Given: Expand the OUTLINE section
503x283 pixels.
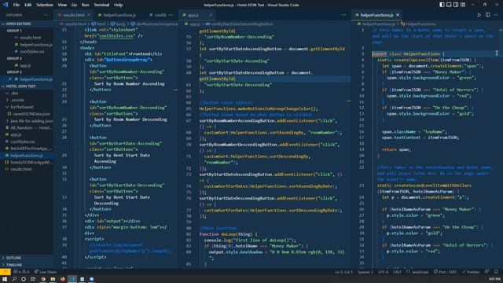Looking at the screenshot, I should coord(13,258).
